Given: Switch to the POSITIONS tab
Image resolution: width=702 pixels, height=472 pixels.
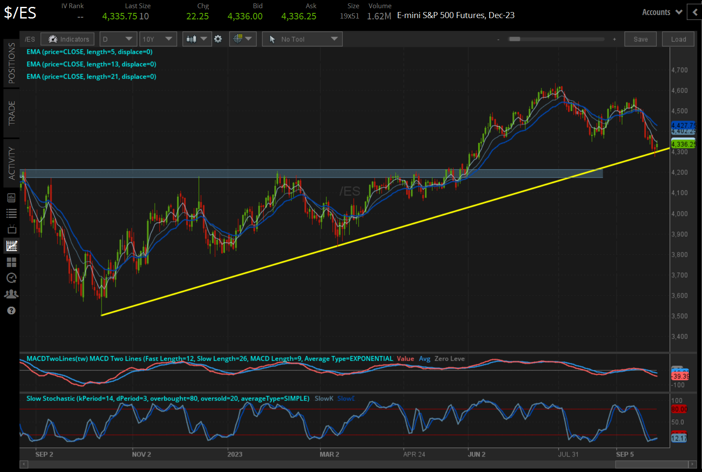Looking at the screenshot, I should 12,63.
